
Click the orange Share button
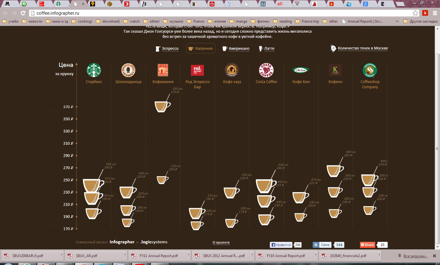pos(367,245)
